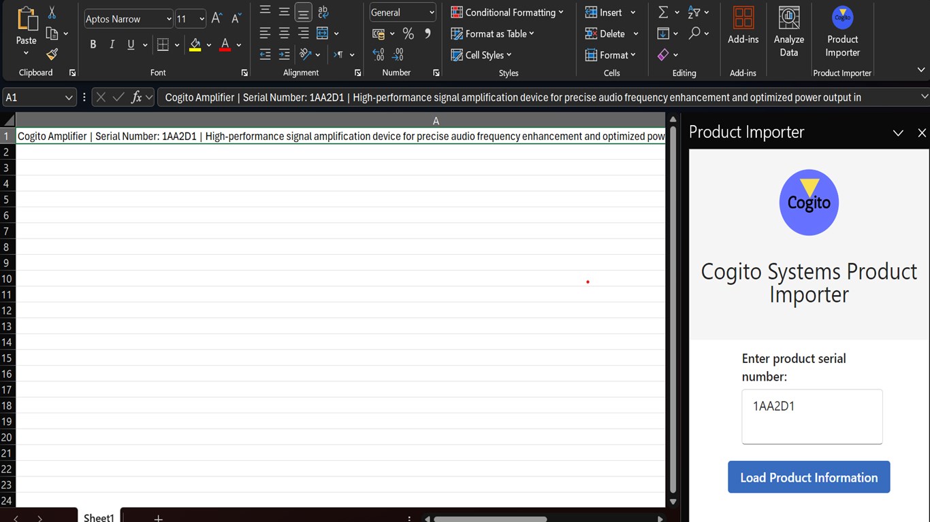This screenshot has width=930, height=522.
Task: Click the AutoSum sigma icon
Action: (x=663, y=12)
